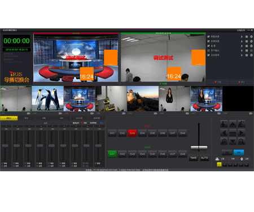254x212 pixels.
Task: Click the PTZ pan left arrow
Action: coord(224,133)
